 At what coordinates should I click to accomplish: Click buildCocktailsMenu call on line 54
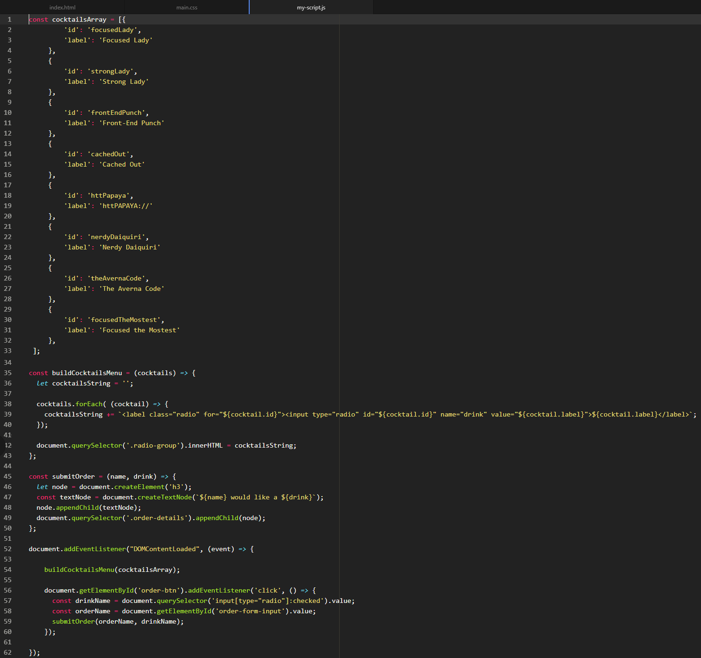pyautogui.click(x=79, y=570)
